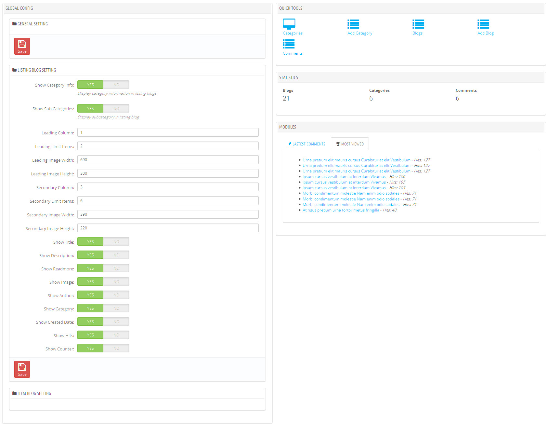This screenshot has height=436, width=548.
Task: Open the Categories monitor icon in Quick Tools
Action: pos(289,24)
